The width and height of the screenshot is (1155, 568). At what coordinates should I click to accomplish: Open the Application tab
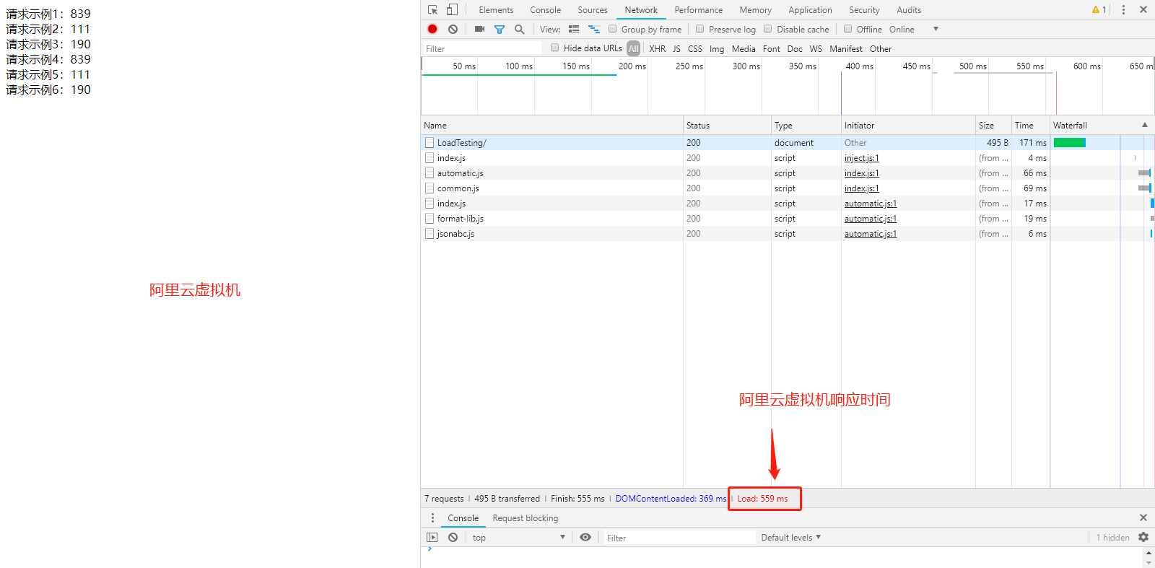[810, 9]
